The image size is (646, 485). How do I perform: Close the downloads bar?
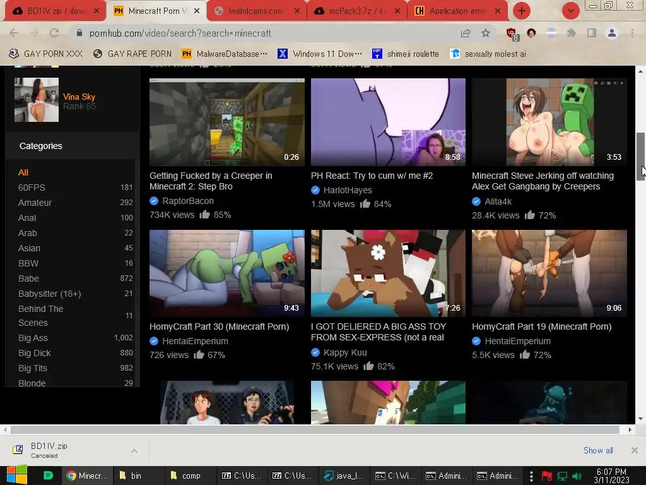(635, 450)
